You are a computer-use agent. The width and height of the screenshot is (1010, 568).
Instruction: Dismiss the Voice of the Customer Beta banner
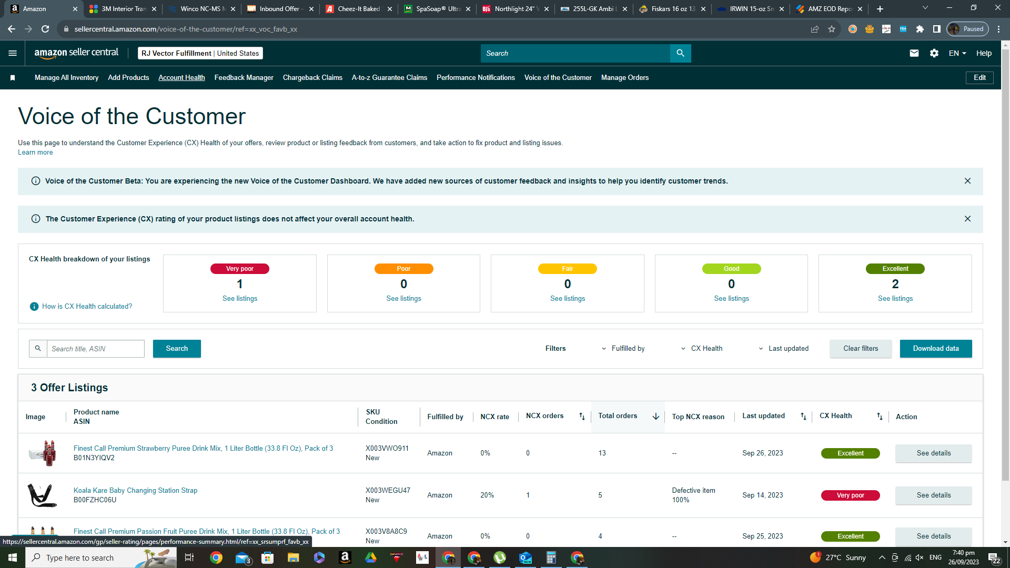(967, 181)
